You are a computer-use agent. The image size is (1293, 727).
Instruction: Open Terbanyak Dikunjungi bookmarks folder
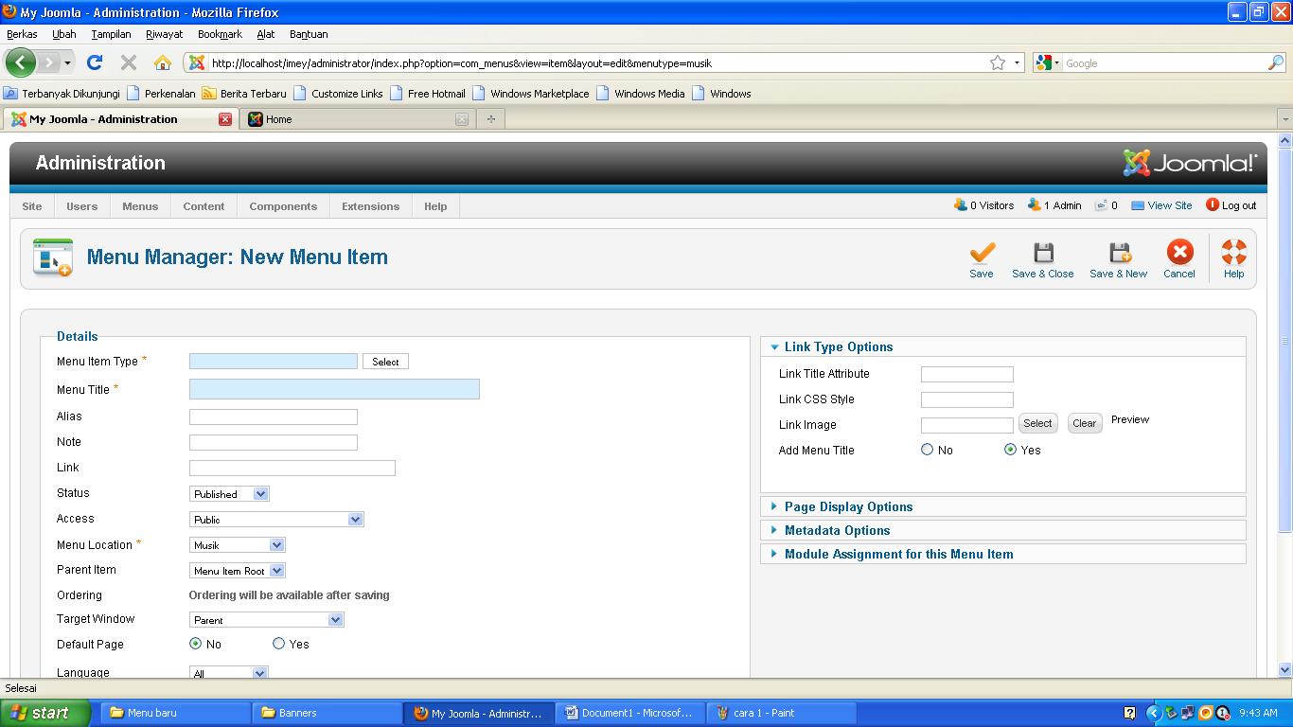pyautogui.click(x=62, y=94)
